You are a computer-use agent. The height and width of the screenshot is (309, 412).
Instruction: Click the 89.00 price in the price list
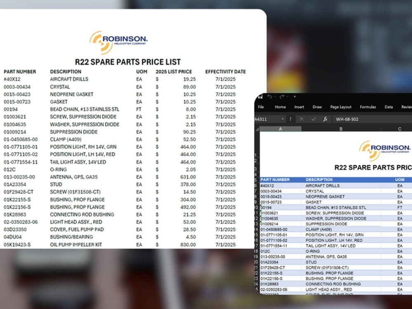pos(189,87)
